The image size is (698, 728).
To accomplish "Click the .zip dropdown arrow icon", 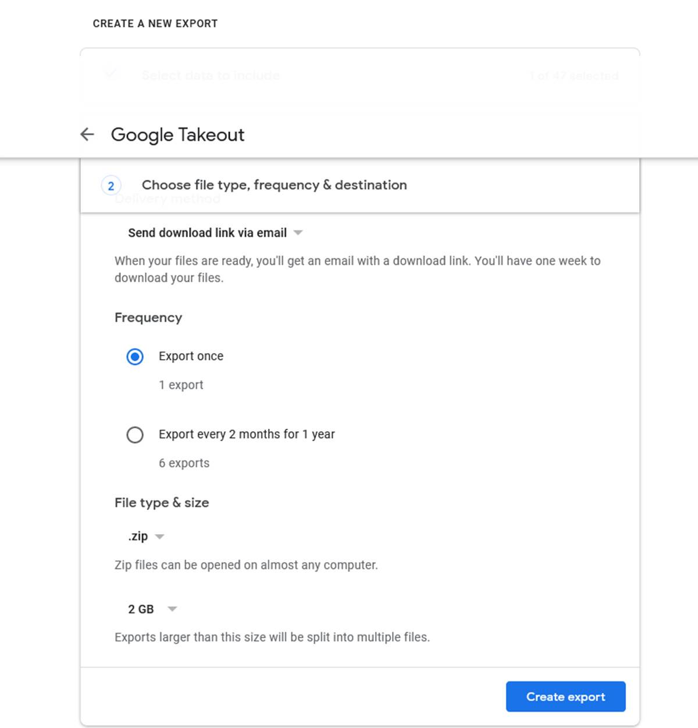I will click(x=161, y=537).
